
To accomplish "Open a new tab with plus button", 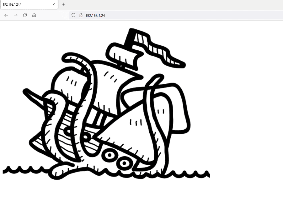I will click(63, 4).
